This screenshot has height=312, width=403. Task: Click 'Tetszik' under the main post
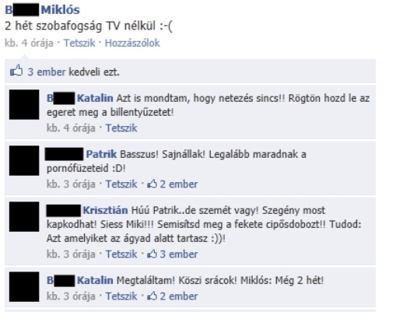79,43
